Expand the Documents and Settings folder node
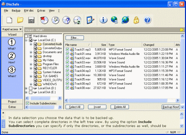The width and height of the screenshot is (186, 135). click(31, 52)
